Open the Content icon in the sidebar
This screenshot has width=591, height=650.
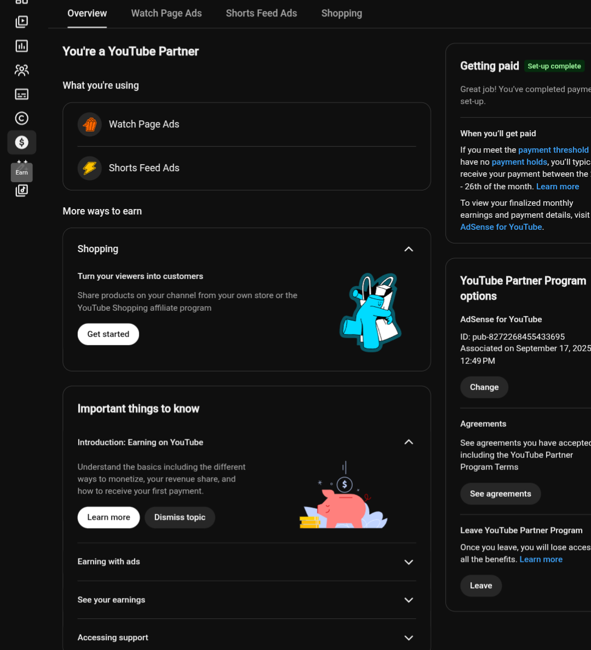pyautogui.click(x=21, y=21)
